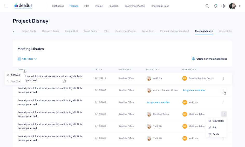Image resolution: width=245 pixels, height=147 pixels.
Task: Toggle sort on the Date column
Action: [98, 69]
